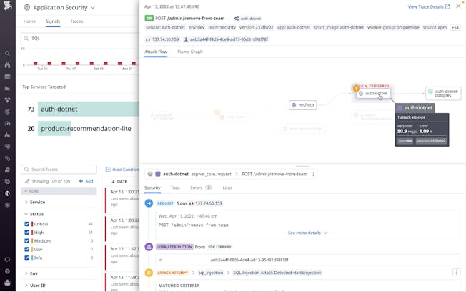The height and width of the screenshot is (292, 466).
Task: Switch to the Home tab
Action: (x=29, y=21)
